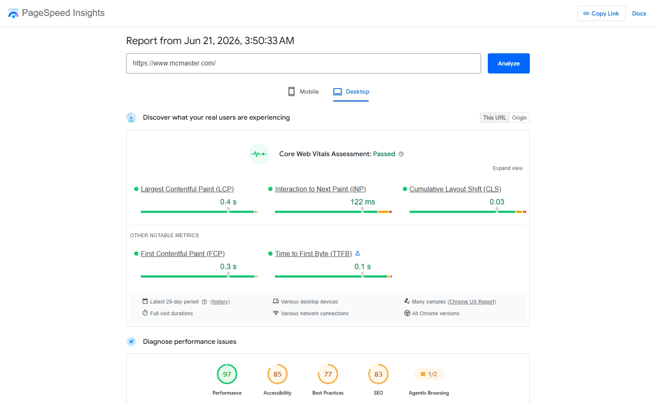Viewport: 656px width, 403px height.
Task: Click the calendar icon near 28-day period
Action: (145, 301)
